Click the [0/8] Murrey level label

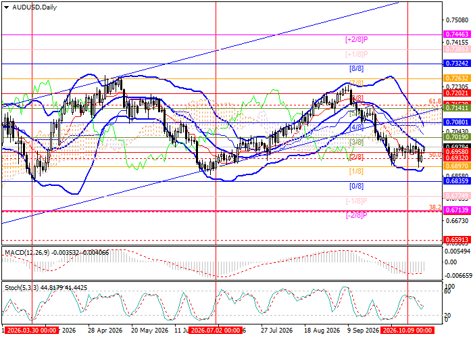(x=356, y=186)
